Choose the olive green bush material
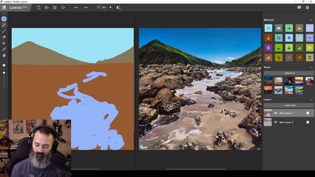The width and height of the screenshot is (315, 177). [299, 48]
